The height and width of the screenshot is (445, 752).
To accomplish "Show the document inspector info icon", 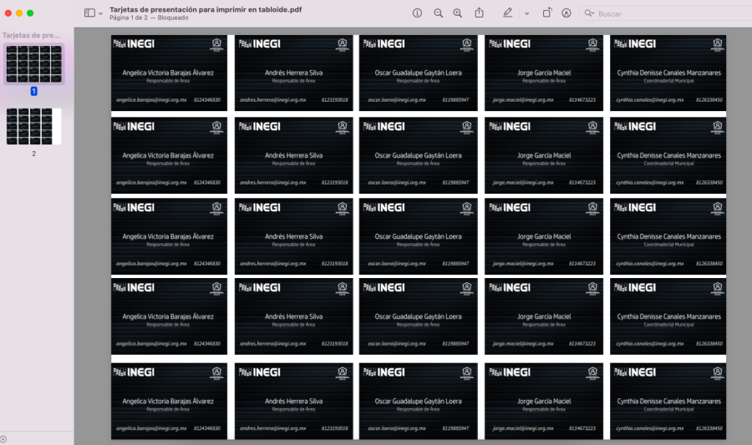I will pyautogui.click(x=418, y=13).
